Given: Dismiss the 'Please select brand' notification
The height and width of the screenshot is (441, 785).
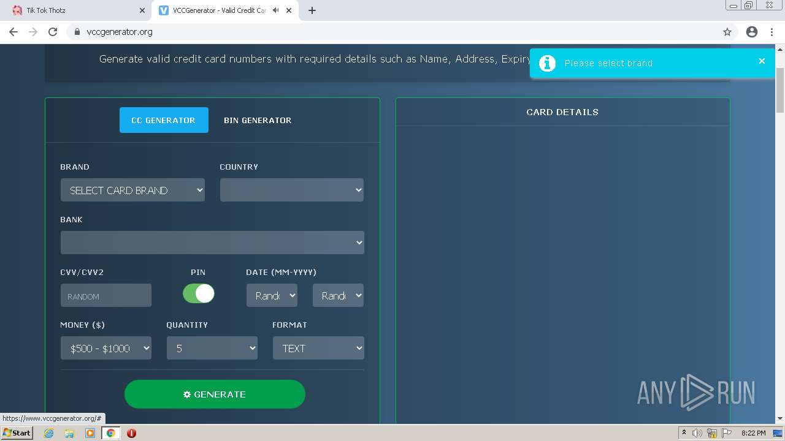Looking at the screenshot, I should (x=762, y=61).
